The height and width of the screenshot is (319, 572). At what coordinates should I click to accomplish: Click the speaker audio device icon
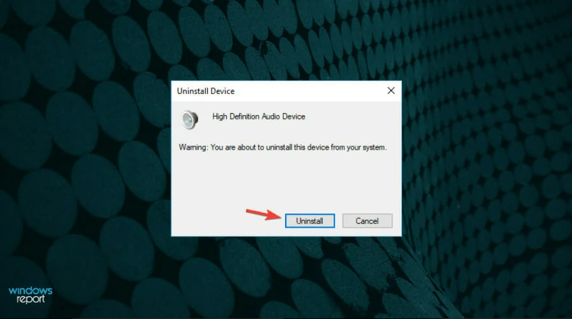coord(190,120)
